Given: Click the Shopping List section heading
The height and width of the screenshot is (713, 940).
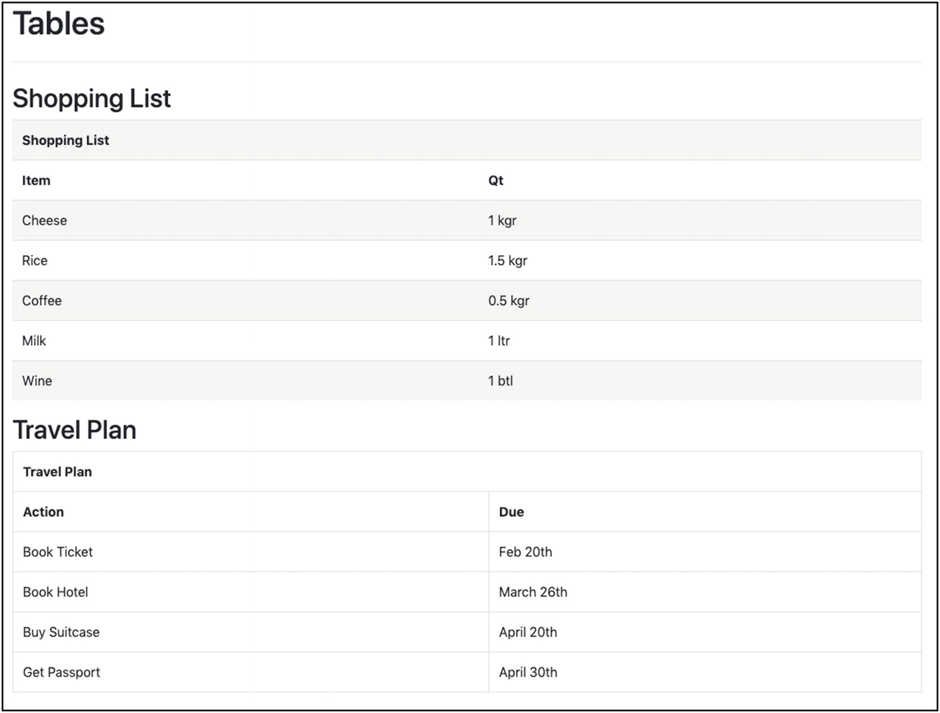Looking at the screenshot, I should (92, 99).
